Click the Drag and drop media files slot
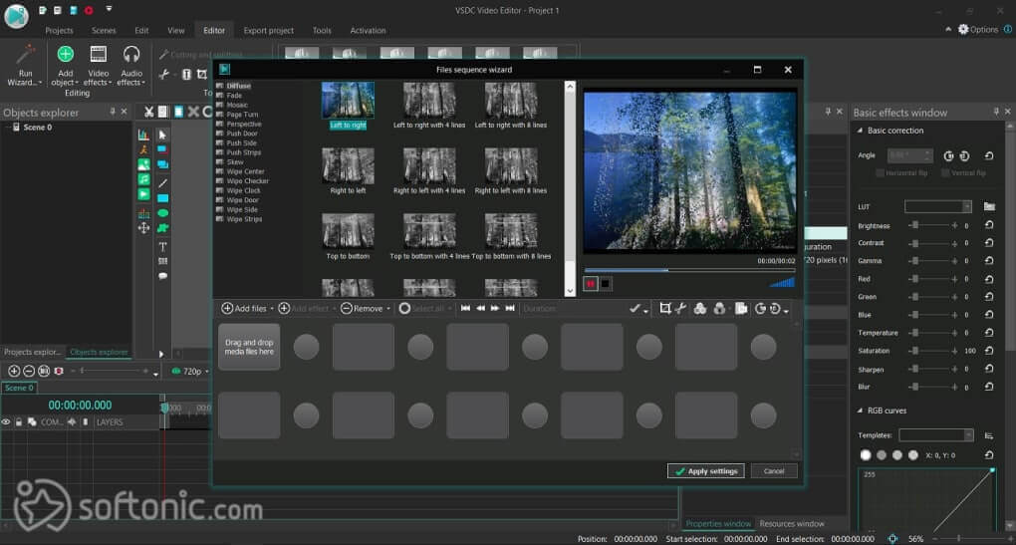 pos(249,347)
